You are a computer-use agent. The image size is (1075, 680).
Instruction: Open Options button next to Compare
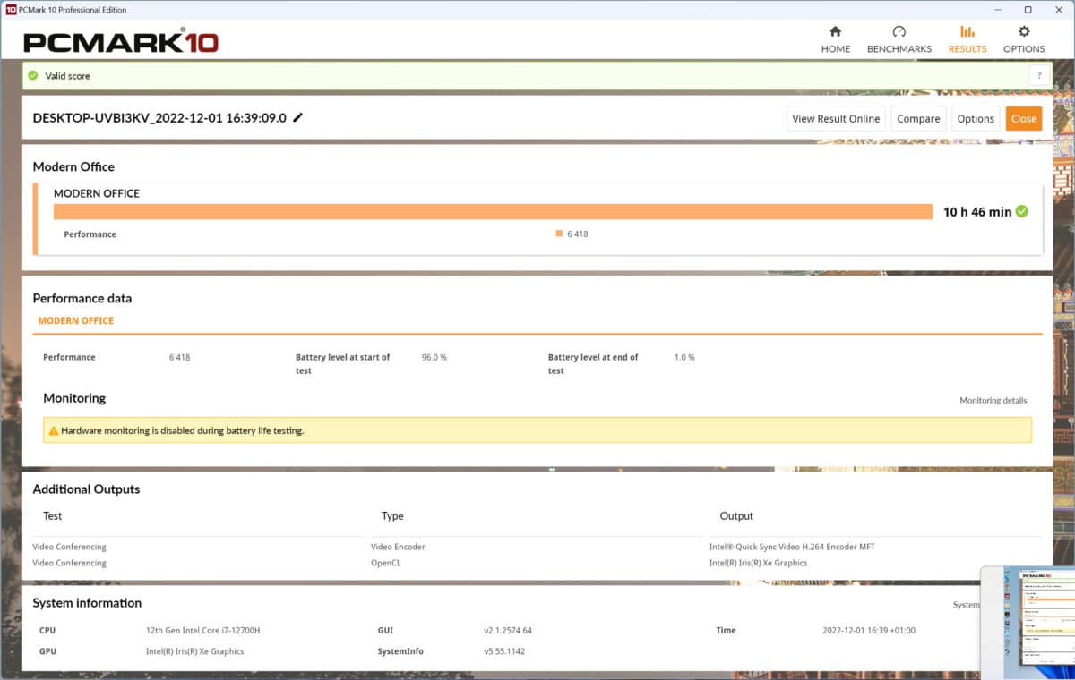(976, 118)
